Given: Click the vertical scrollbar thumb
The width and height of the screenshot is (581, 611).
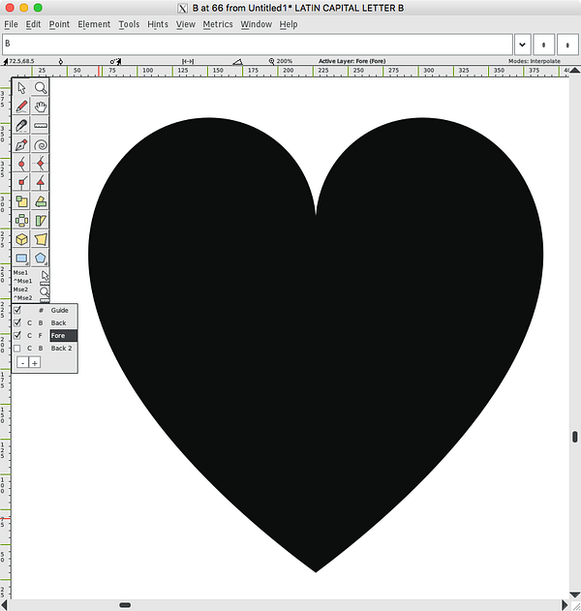Looking at the screenshot, I should [575, 437].
